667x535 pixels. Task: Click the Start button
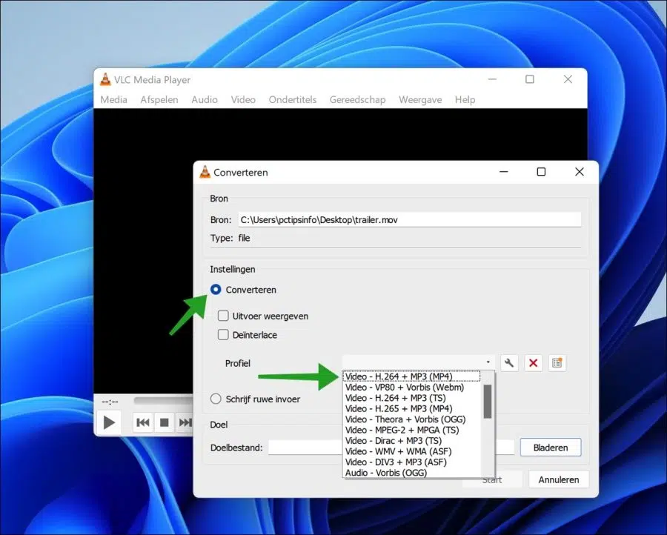point(492,479)
